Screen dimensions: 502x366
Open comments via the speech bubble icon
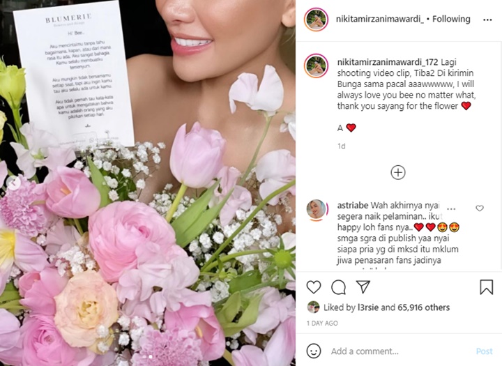[338, 287]
